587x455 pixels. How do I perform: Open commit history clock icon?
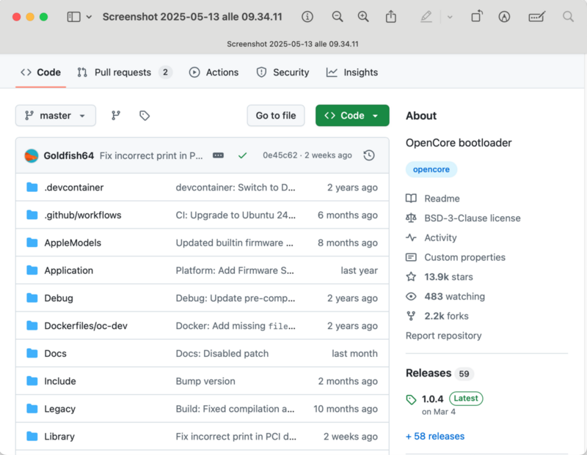369,155
